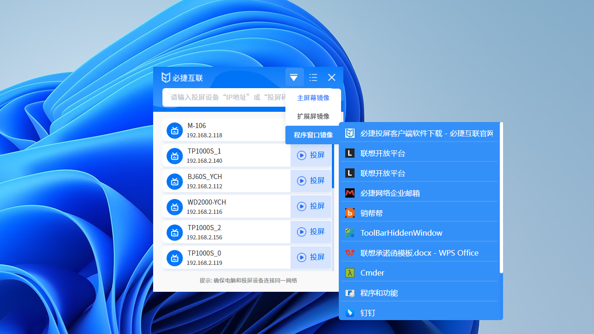Click the device icon for TP1000S_0
Viewport: 594px width, 334px height.
pyautogui.click(x=175, y=257)
